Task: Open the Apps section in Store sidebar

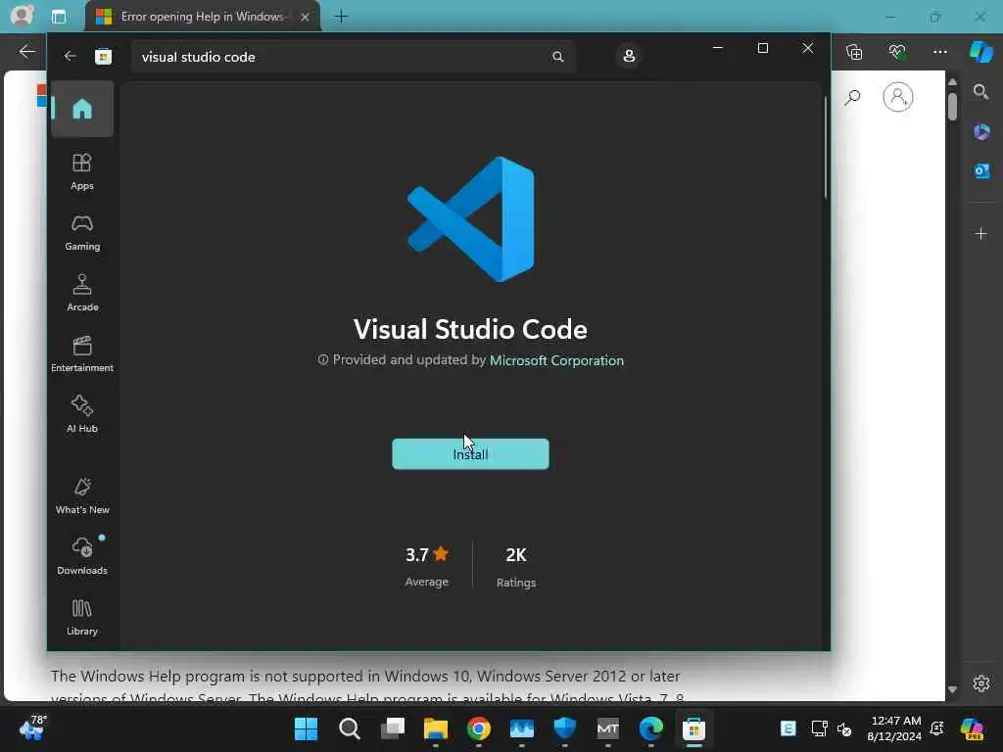Action: coord(82,171)
